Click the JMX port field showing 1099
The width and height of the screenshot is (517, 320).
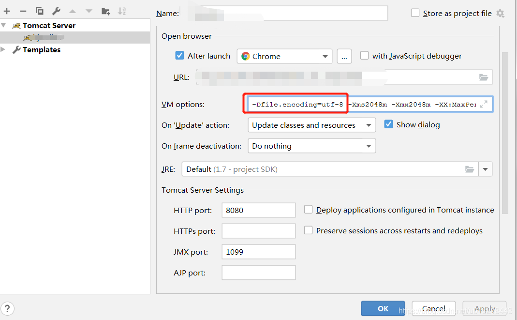click(258, 252)
